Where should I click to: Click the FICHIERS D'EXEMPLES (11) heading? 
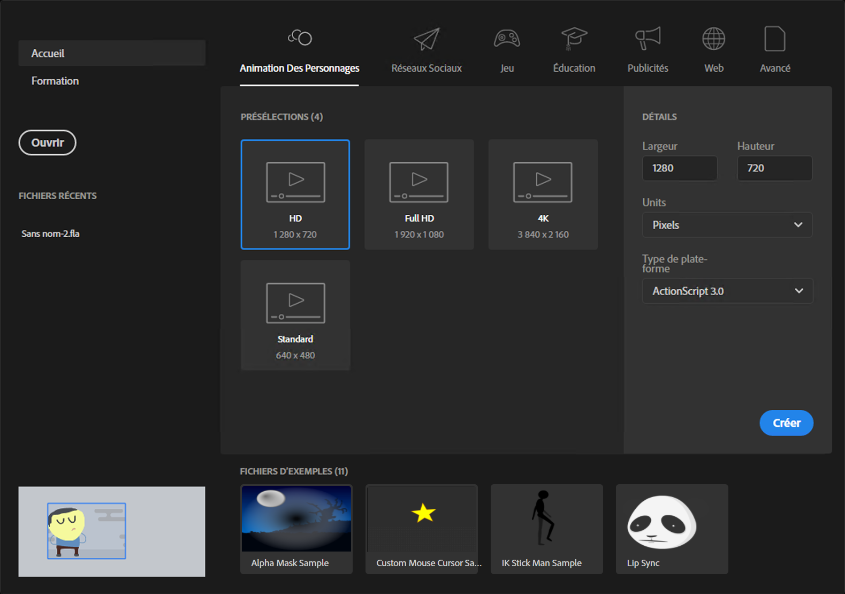coord(294,471)
